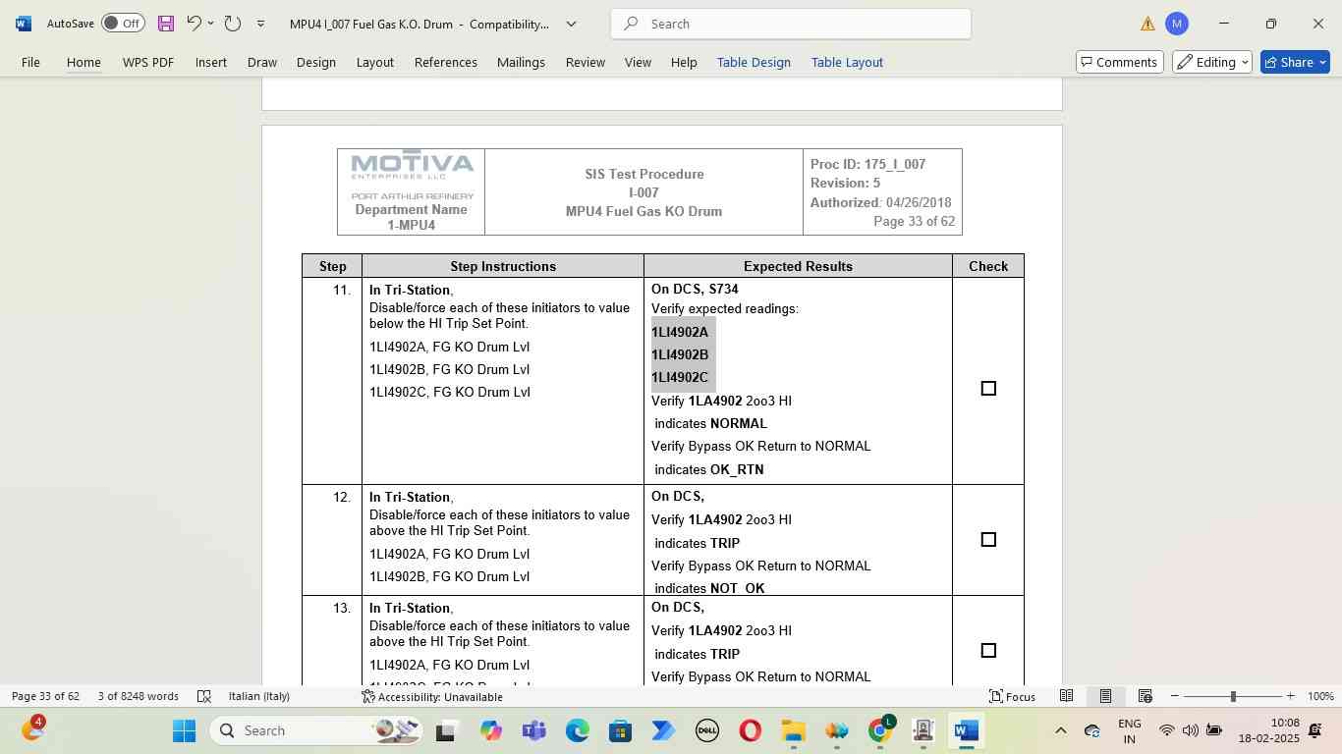Open the References tab
Screen dimensions: 1342x754
[x=446, y=62]
